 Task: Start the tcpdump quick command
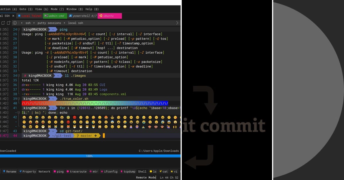(128, 171)
